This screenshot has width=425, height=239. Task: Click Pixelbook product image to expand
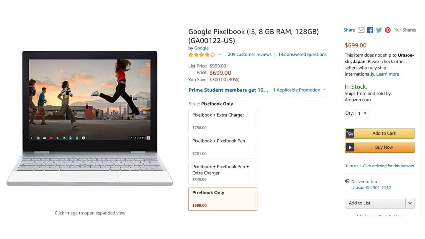[x=90, y=118]
